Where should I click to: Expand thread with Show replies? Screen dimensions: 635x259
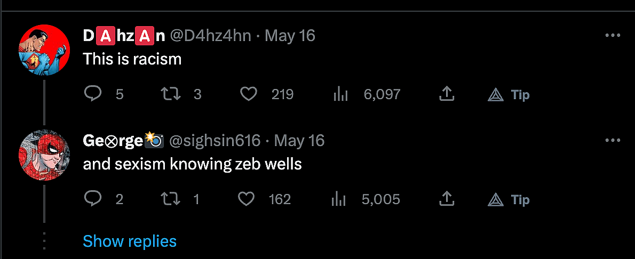click(x=130, y=241)
